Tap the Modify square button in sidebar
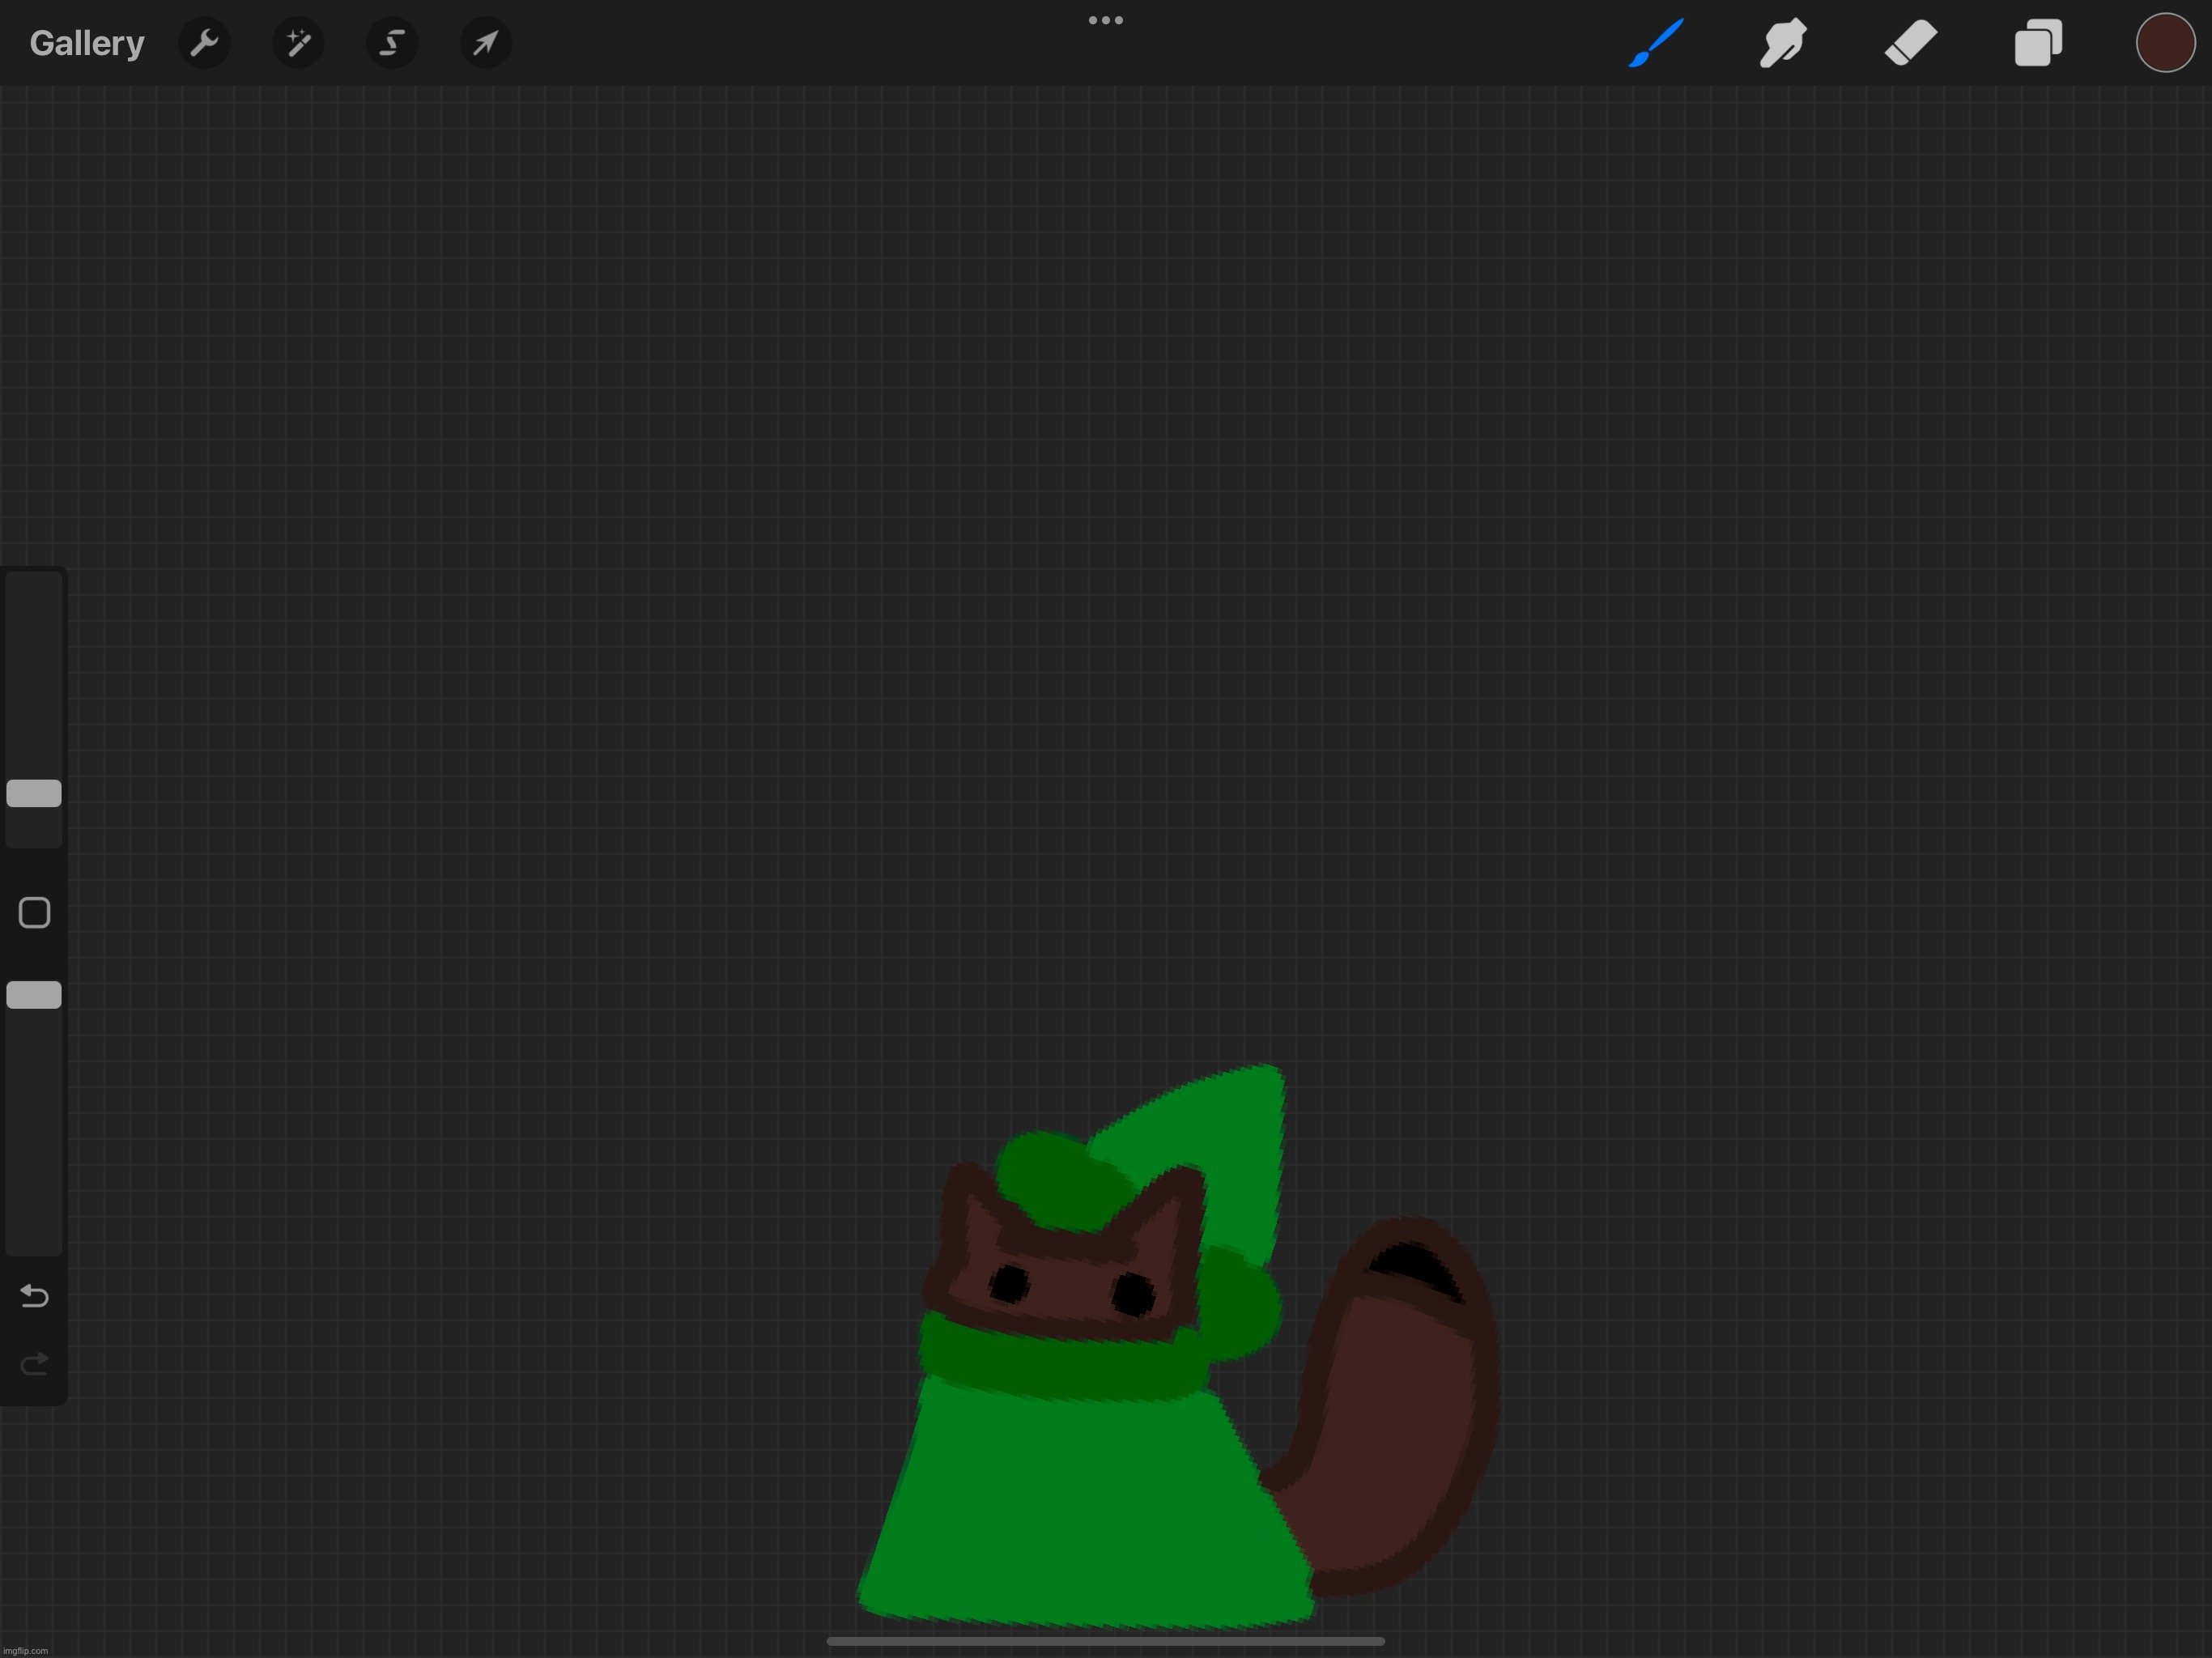 [x=34, y=913]
